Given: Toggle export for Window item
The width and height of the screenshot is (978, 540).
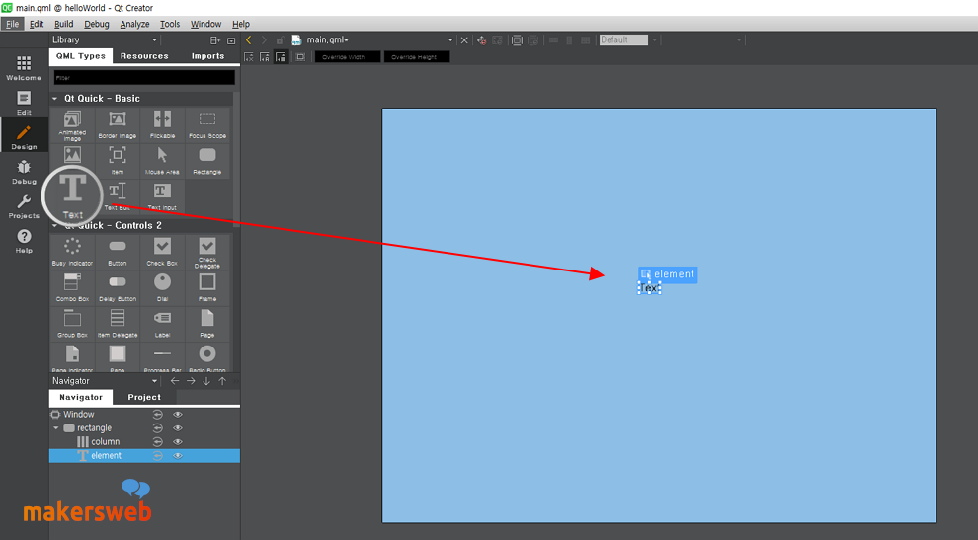Looking at the screenshot, I should [158, 414].
